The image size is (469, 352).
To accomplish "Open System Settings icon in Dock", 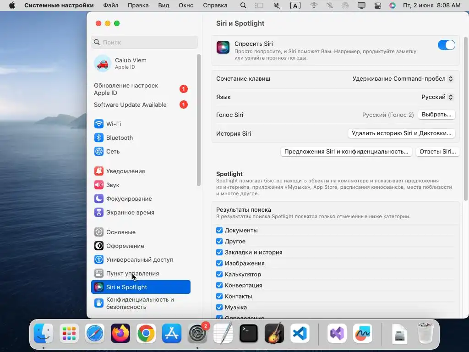I will point(197,334).
